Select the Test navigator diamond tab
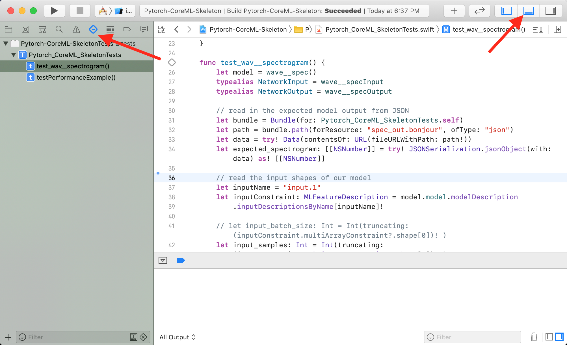This screenshot has height=345, width=567. [x=93, y=29]
